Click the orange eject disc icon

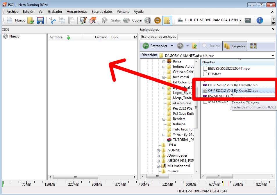coord(158,20)
